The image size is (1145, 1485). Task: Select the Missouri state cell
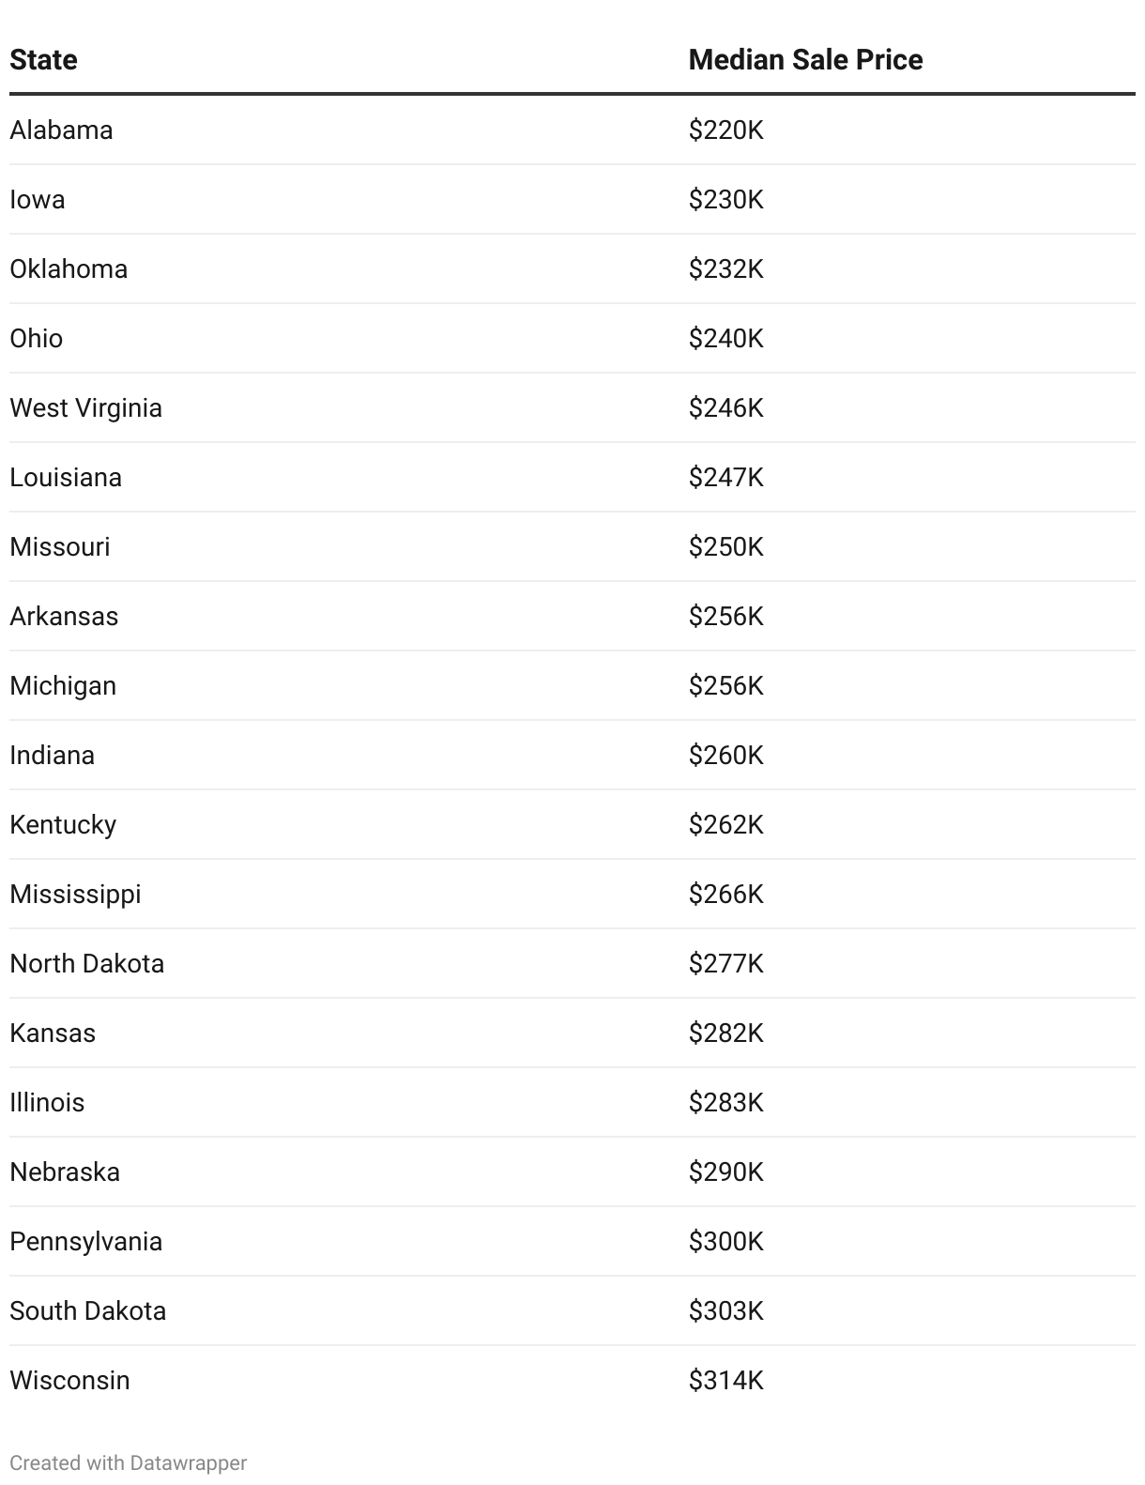pyautogui.click(x=60, y=546)
